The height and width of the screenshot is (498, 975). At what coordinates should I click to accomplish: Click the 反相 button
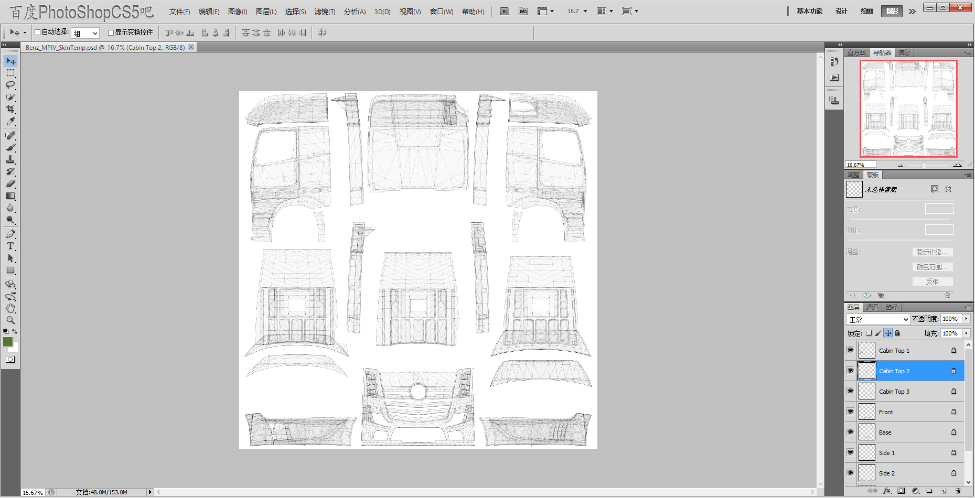(x=932, y=282)
